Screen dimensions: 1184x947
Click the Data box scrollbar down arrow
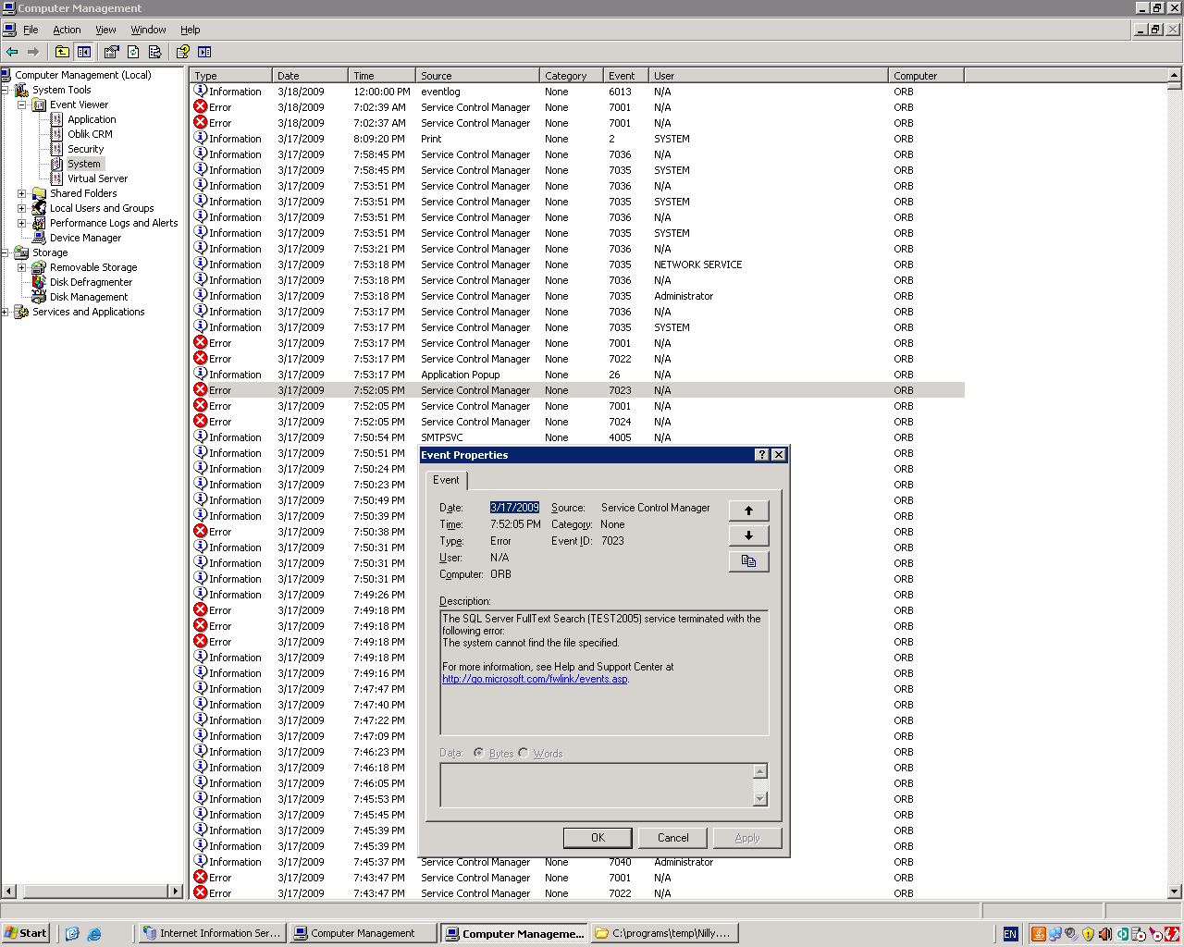(x=760, y=799)
